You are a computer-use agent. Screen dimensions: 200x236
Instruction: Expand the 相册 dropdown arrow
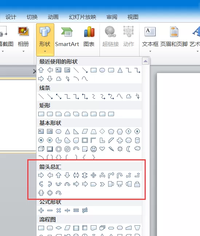point(23,51)
